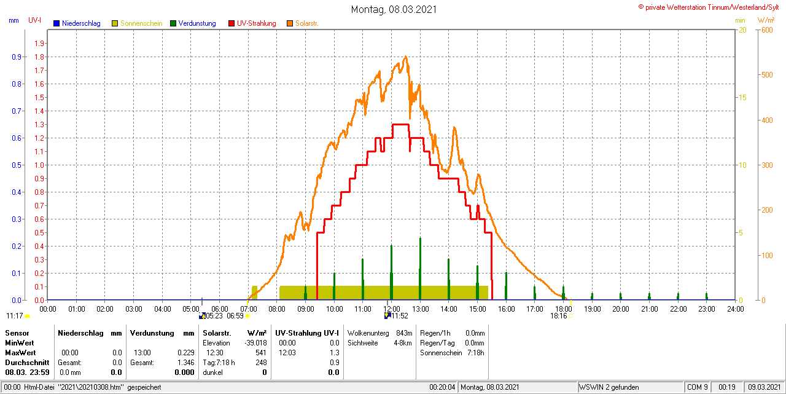This screenshot has width=786, height=394.
Task: Click the COM 9 status panel
Action: tap(698, 387)
